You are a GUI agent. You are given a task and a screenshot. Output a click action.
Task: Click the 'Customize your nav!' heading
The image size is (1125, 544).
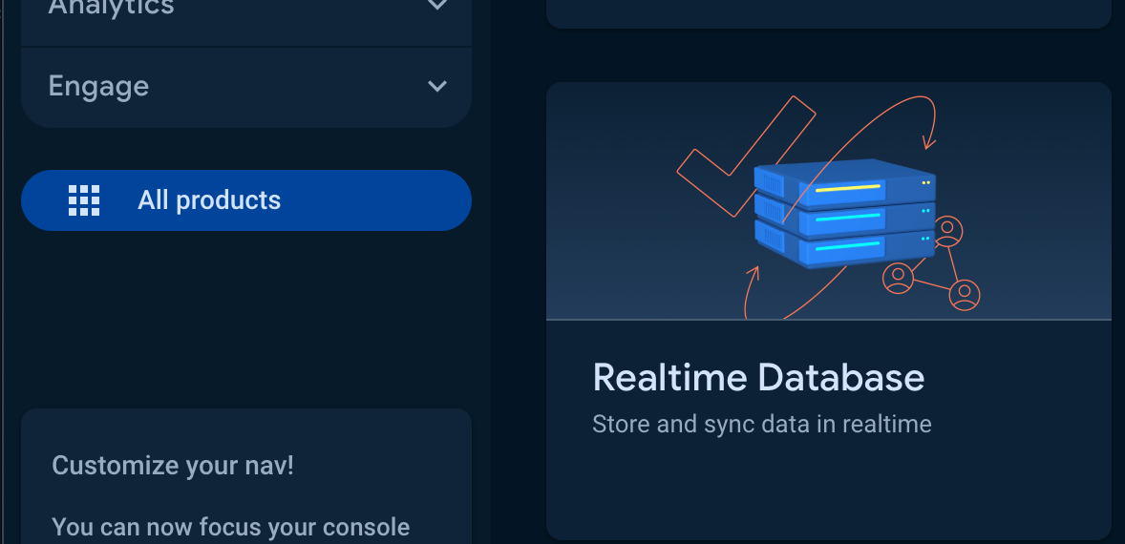click(173, 466)
